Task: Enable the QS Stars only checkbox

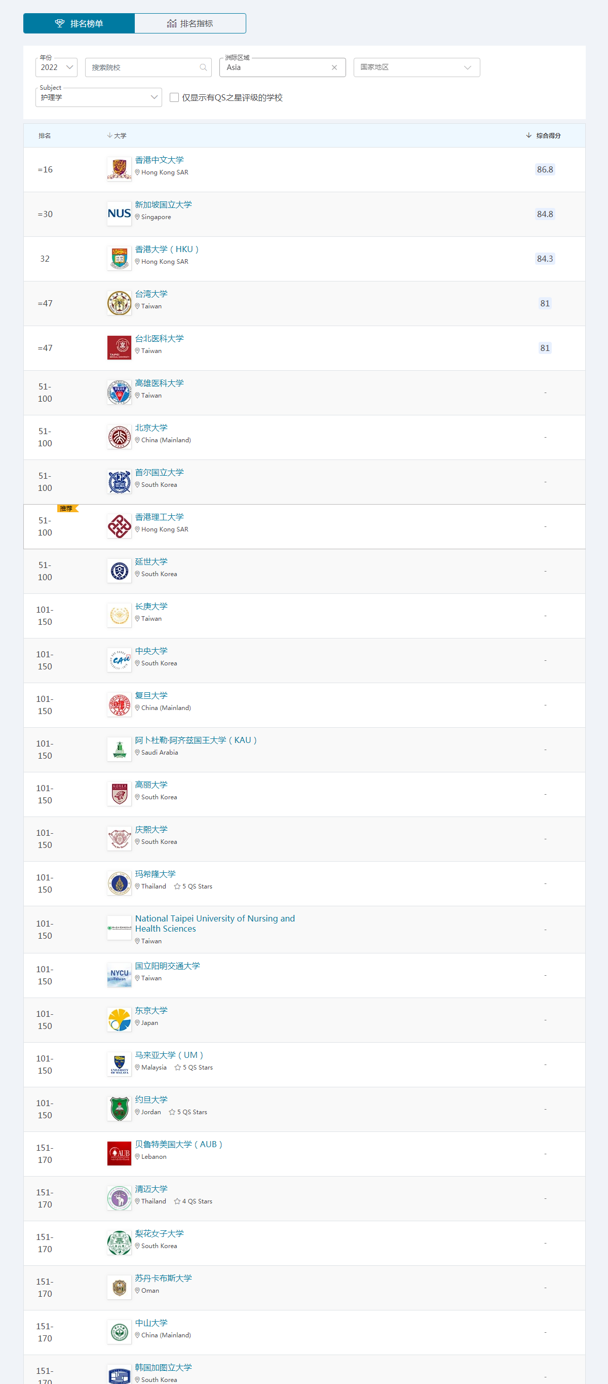Action: (x=174, y=98)
